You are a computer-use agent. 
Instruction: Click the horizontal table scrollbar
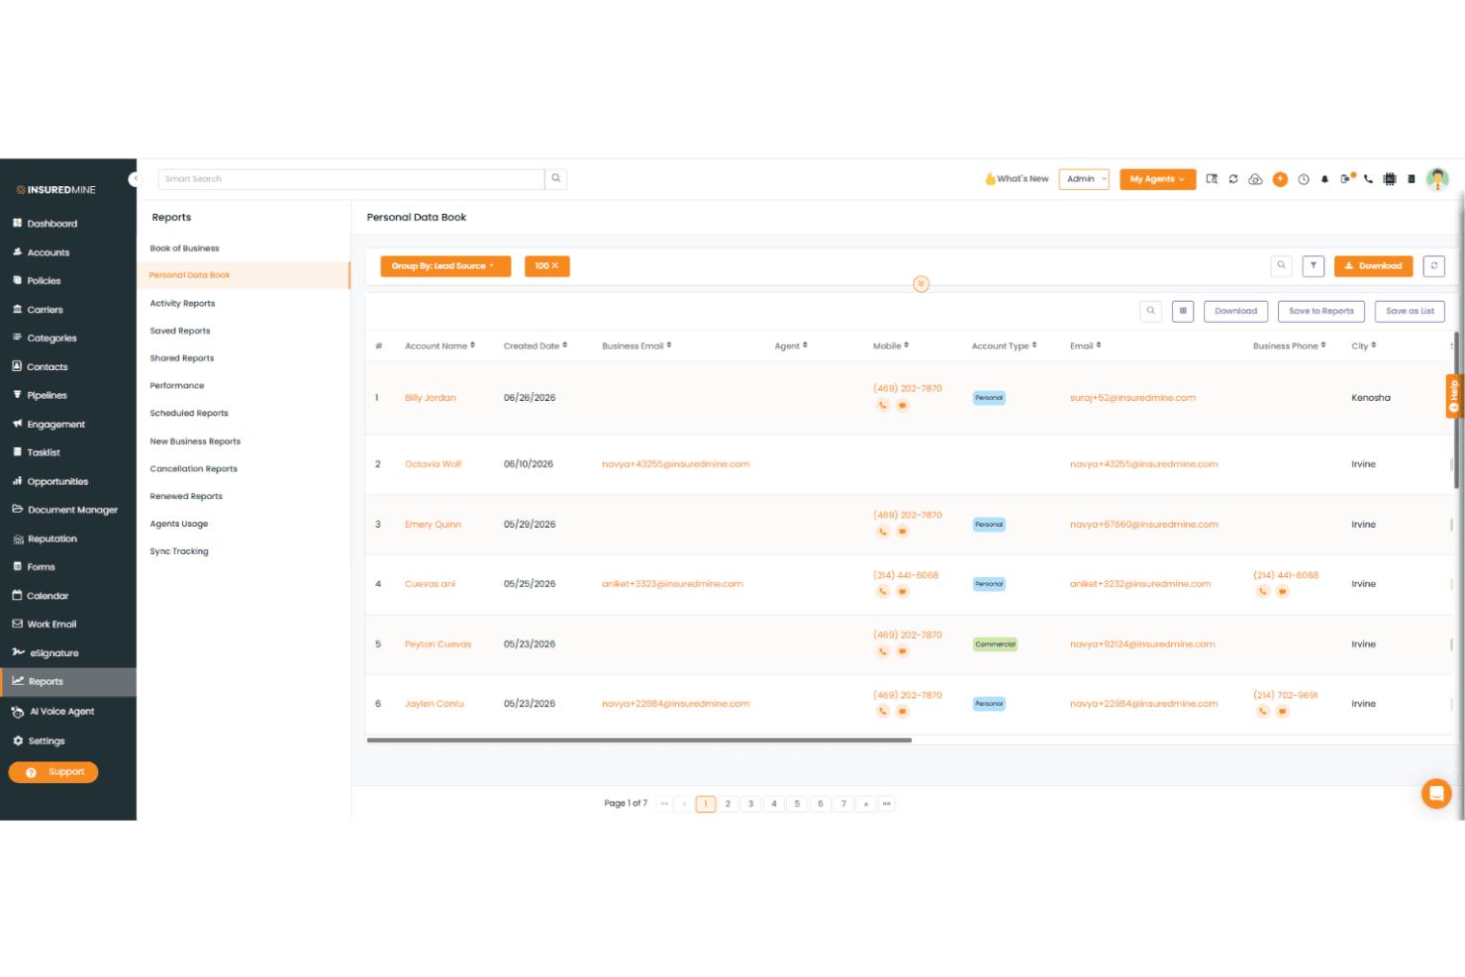[x=638, y=739]
